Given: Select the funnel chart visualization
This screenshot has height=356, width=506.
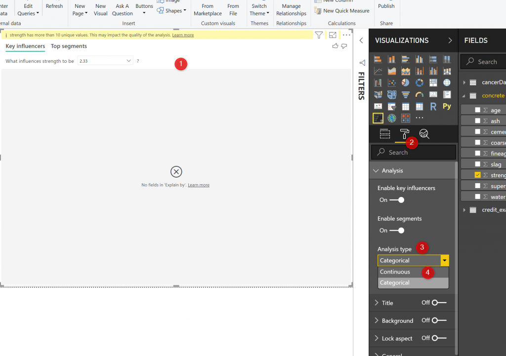Looking at the screenshot, I should click(x=406, y=94).
